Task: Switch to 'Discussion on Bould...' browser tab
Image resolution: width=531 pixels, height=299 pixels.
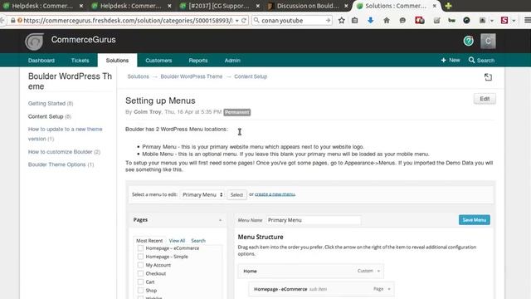Action: tap(308, 6)
